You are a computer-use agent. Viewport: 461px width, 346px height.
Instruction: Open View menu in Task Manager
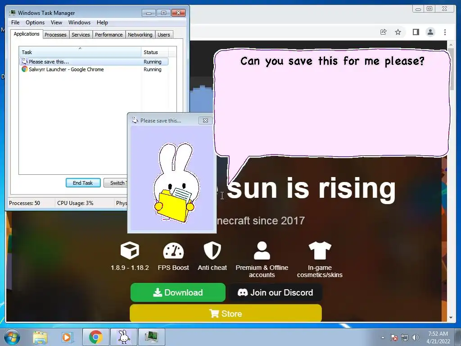tap(56, 23)
